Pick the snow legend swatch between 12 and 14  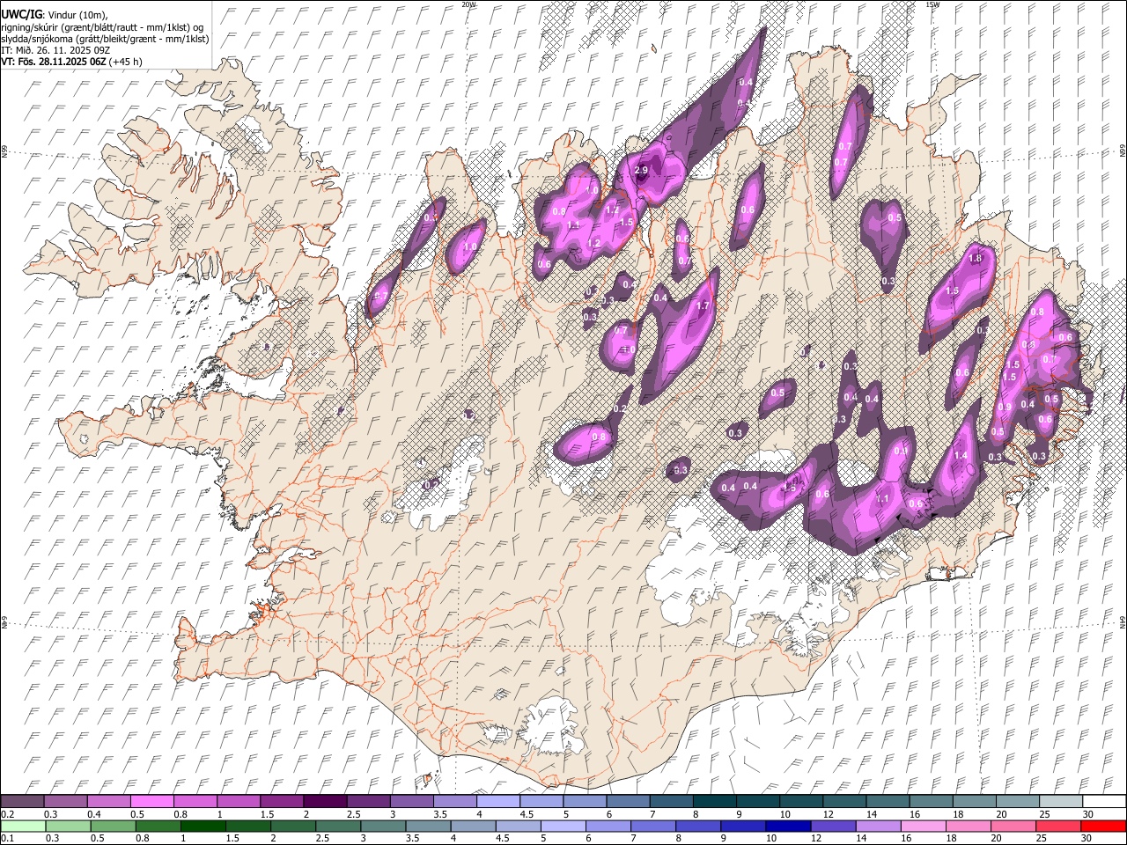pos(844,801)
